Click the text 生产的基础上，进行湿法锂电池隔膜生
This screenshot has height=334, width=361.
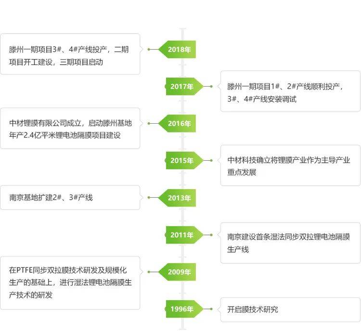coord(70,283)
